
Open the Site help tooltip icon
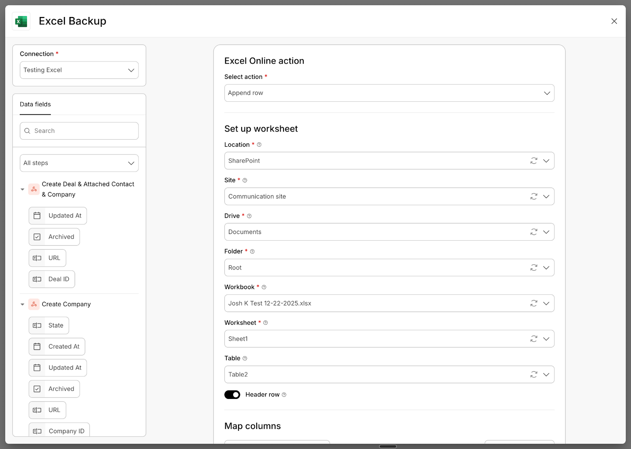[245, 180]
